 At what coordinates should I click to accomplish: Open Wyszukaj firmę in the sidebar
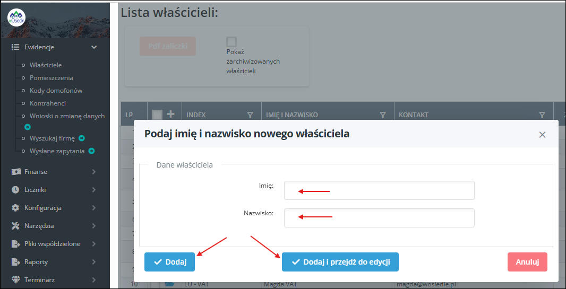(x=52, y=138)
